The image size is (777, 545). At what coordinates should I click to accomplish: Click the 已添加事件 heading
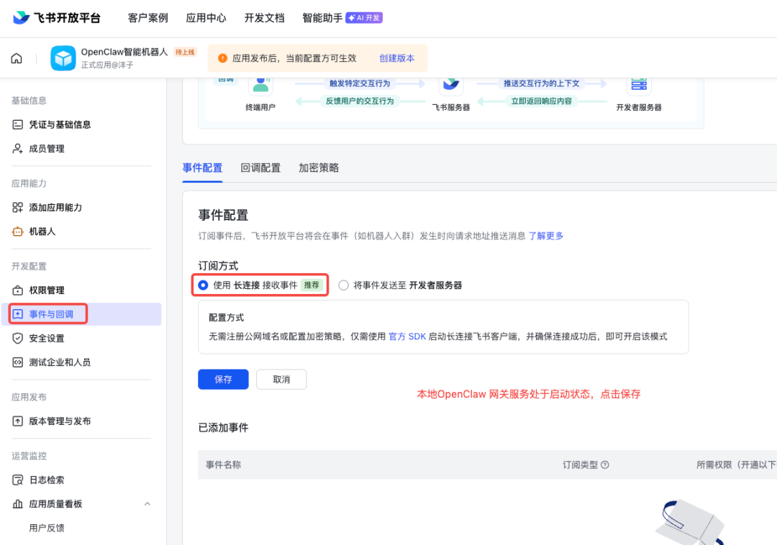[x=224, y=428]
